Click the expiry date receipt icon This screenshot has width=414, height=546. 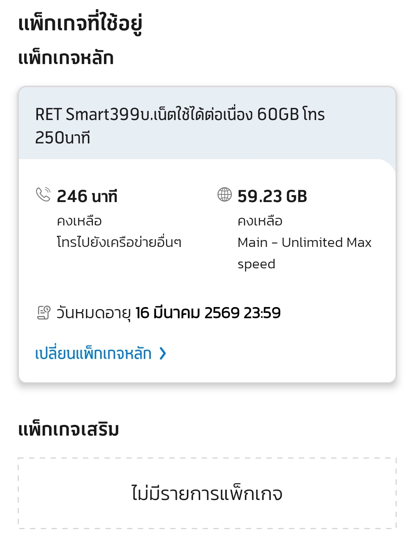[x=44, y=312]
